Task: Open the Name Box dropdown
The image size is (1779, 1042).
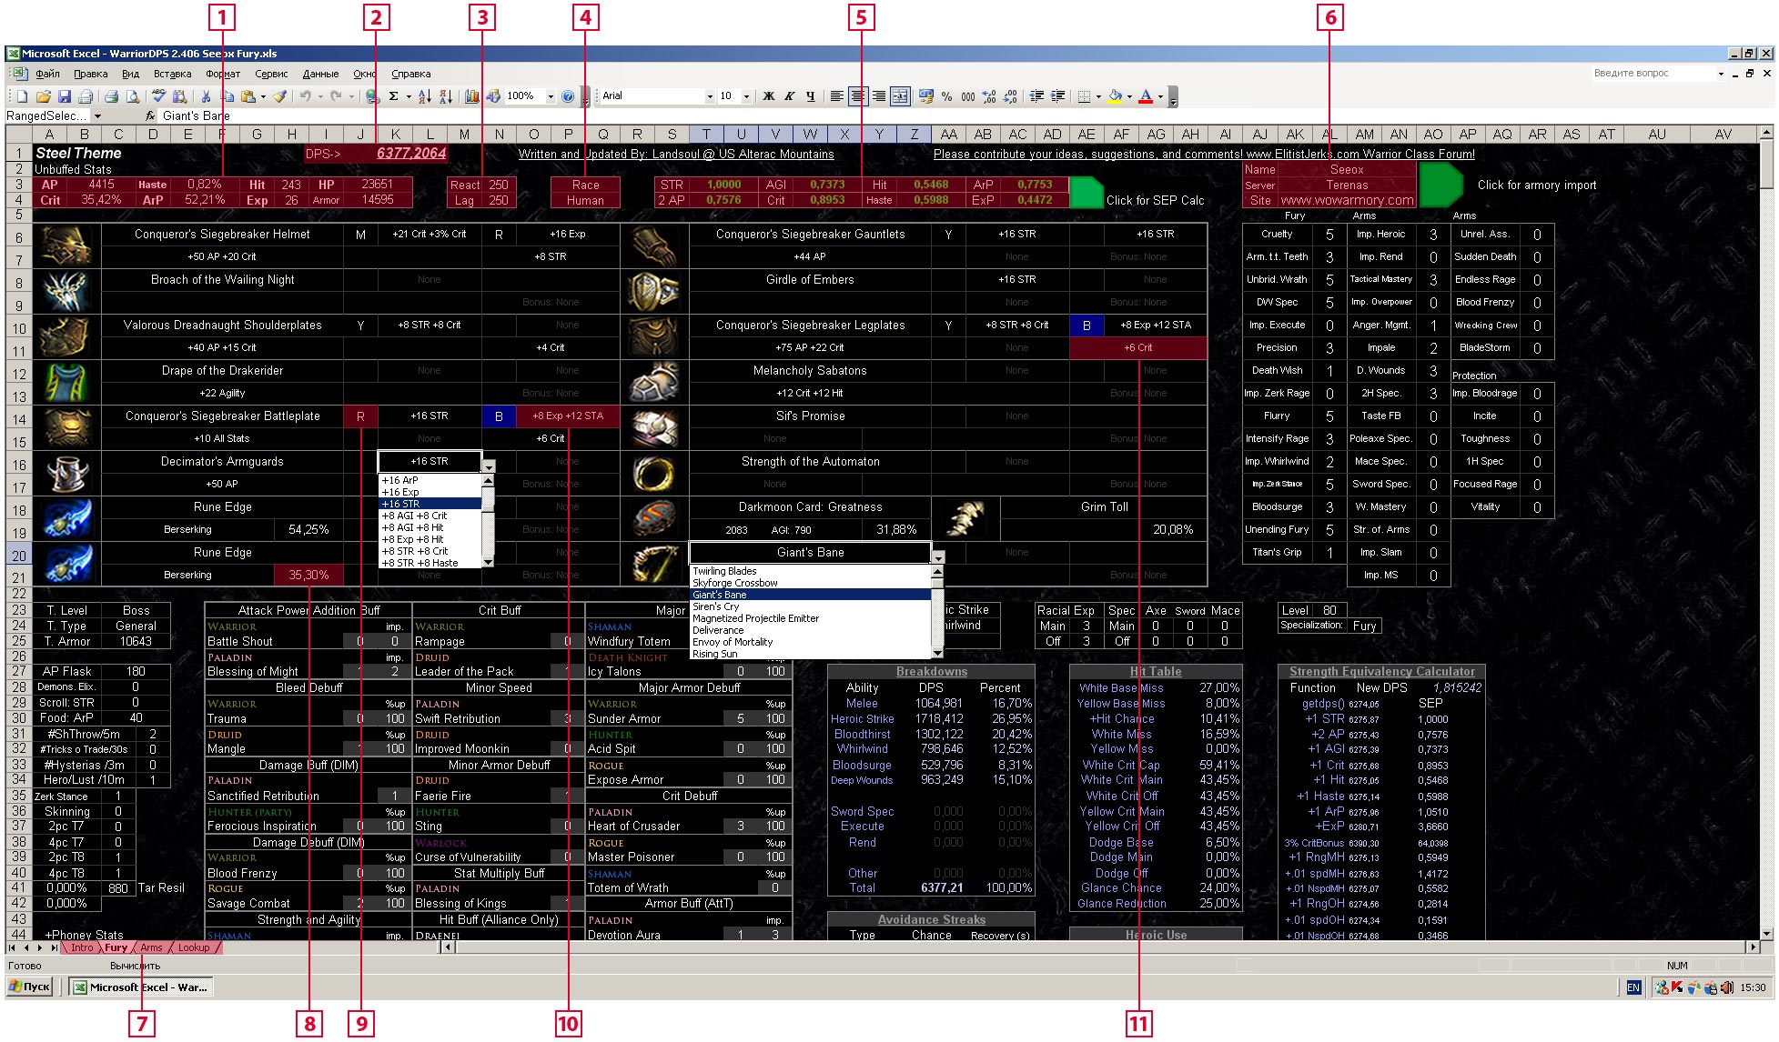Action: point(97,116)
